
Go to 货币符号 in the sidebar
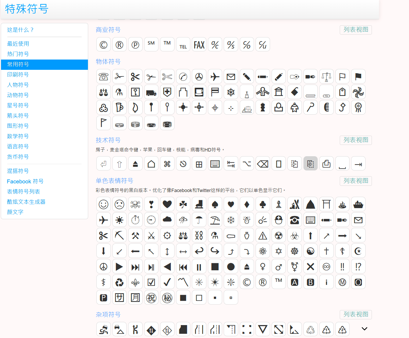18,157
